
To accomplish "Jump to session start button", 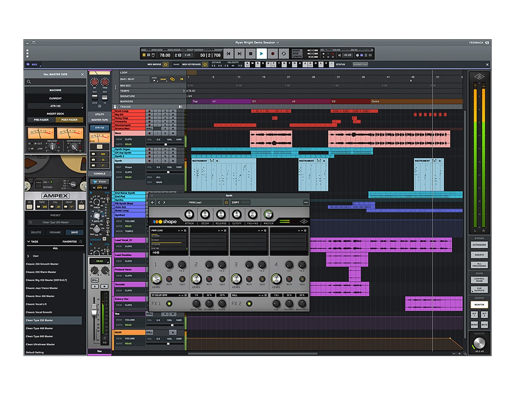I will tap(229, 54).
